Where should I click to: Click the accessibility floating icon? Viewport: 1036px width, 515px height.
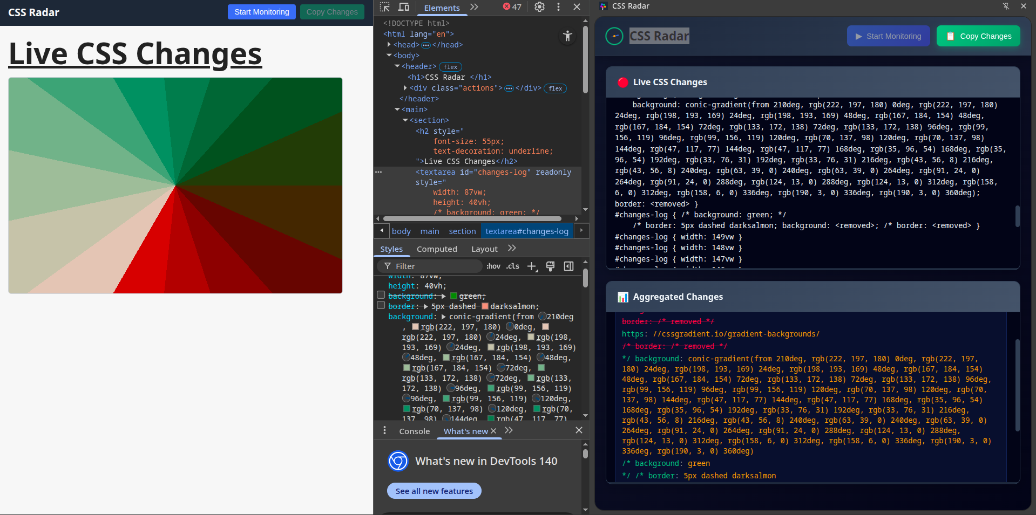tap(567, 36)
